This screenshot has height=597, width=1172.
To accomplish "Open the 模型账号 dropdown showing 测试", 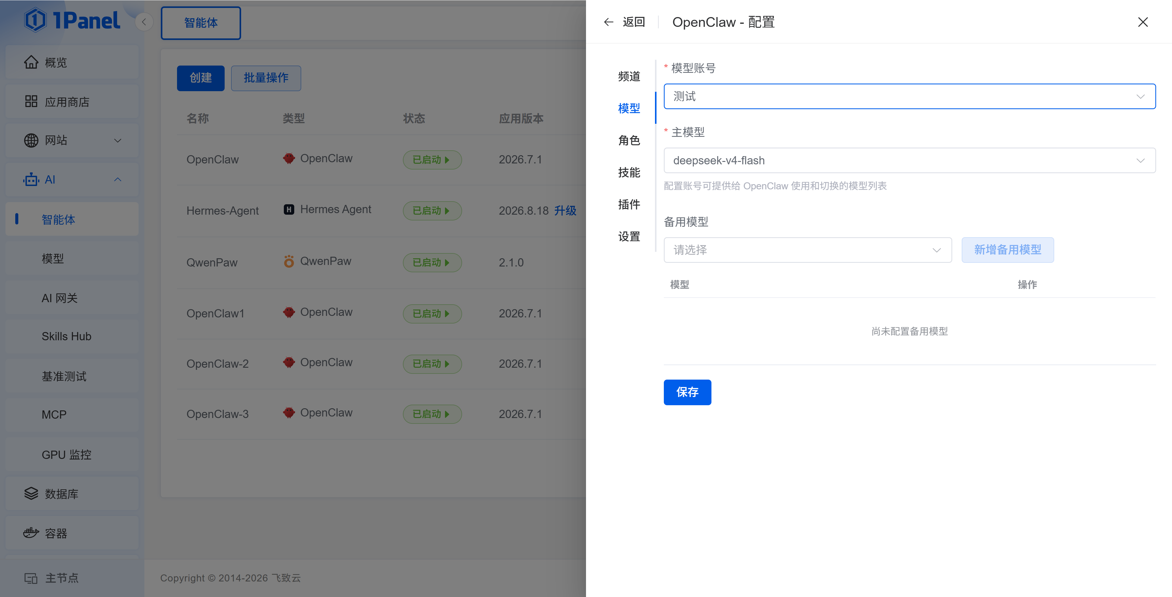I will pyautogui.click(x=910, y=96).
